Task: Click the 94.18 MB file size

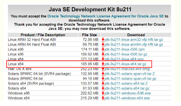Action: (90, 79)
